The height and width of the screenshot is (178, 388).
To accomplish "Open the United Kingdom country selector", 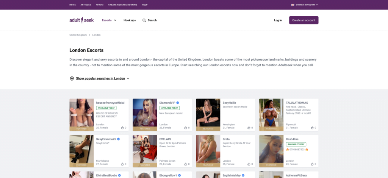I will pyautogui.click(x=305, y=5).
